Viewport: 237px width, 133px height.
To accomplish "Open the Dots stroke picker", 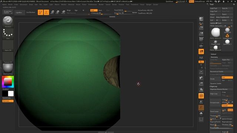I will pyautogui.click(x=8, y=34).
